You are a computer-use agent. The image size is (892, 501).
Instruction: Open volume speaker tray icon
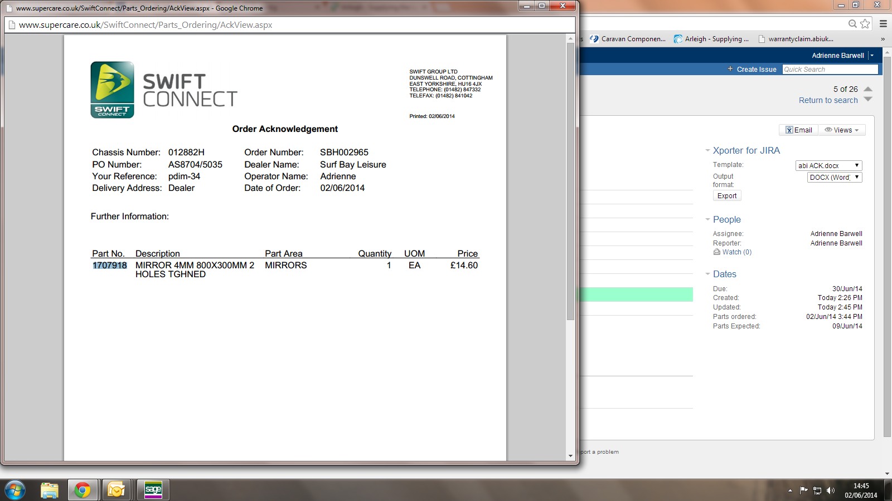(x=831, y=490)
